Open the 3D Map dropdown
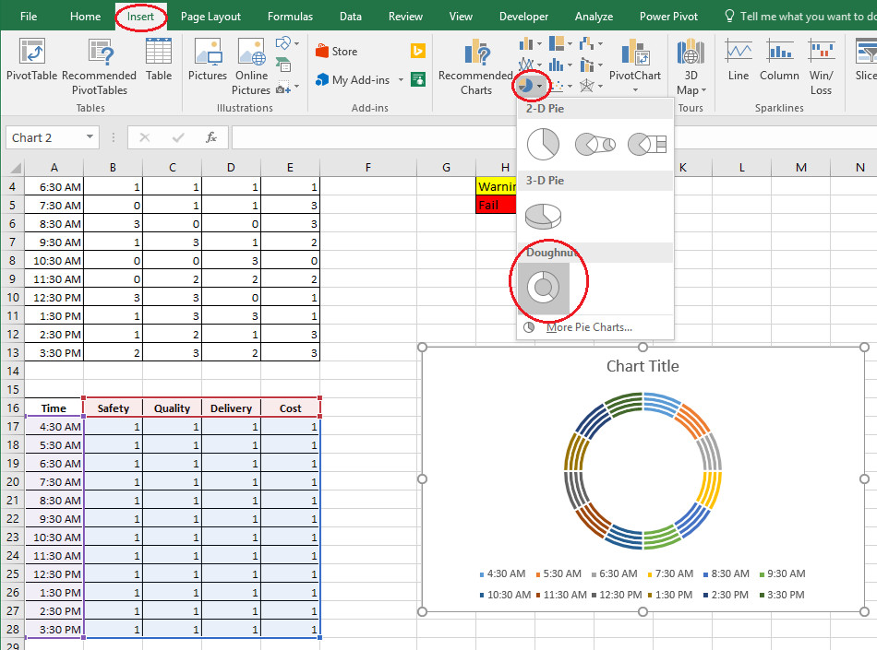Image resolution: width=877 pixels, height=650 pixels. [x=703, y=90]
